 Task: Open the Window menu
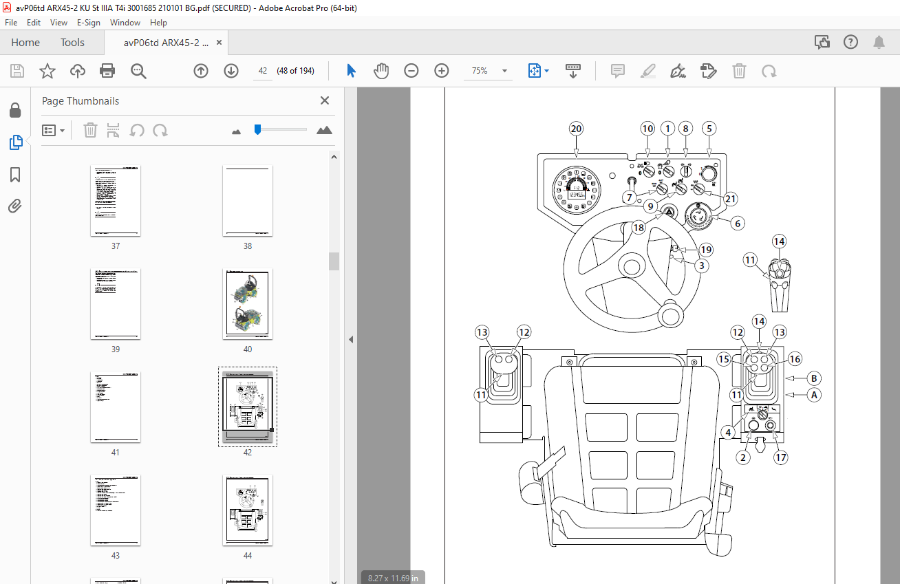coord(125,23)
